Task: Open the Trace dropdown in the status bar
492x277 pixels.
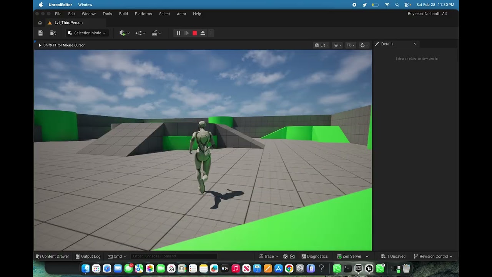Action: pyautogui.click(x=269, y=256)
